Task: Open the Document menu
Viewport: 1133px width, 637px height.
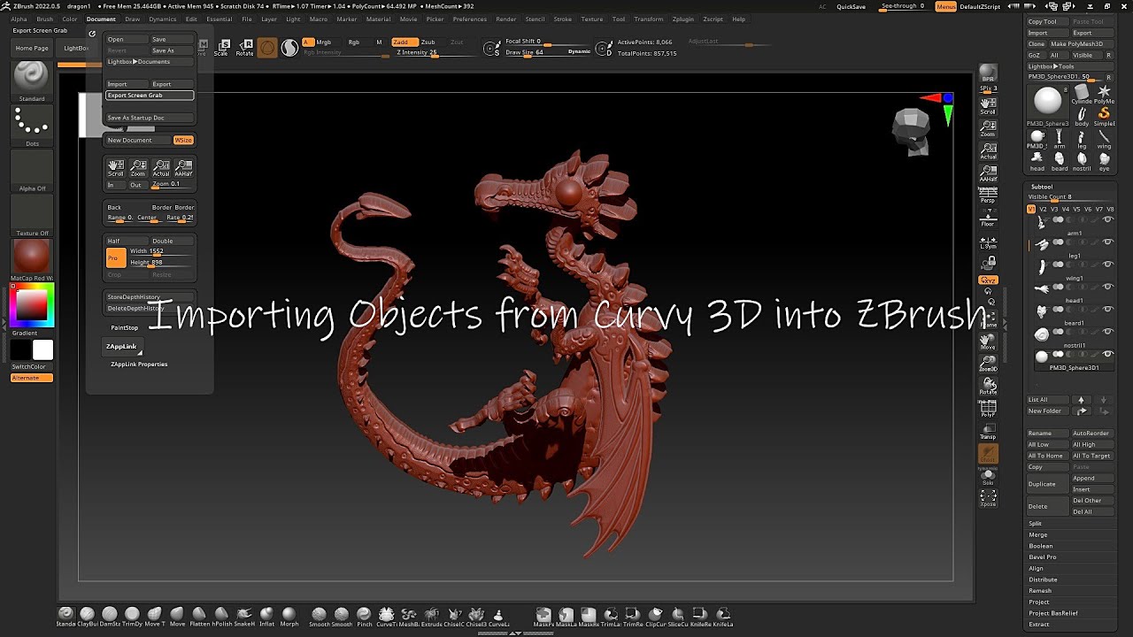Action: click(101, 19)
